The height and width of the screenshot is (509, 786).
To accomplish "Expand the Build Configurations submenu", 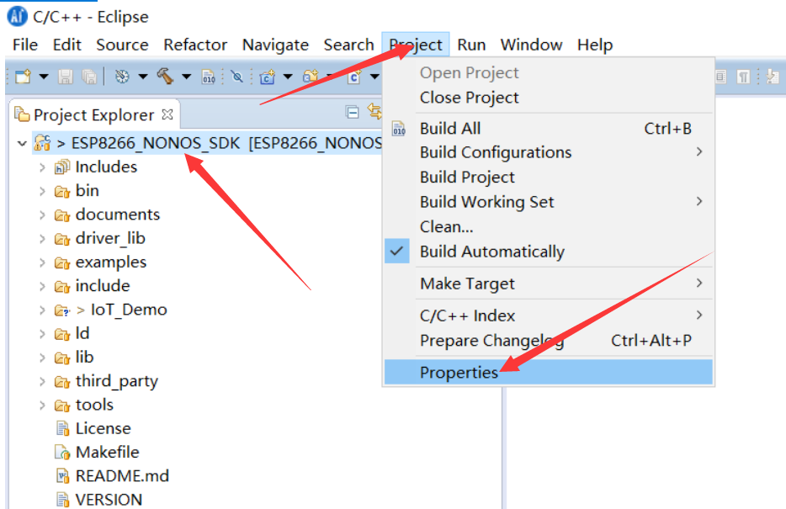I will tap(496, 152).
